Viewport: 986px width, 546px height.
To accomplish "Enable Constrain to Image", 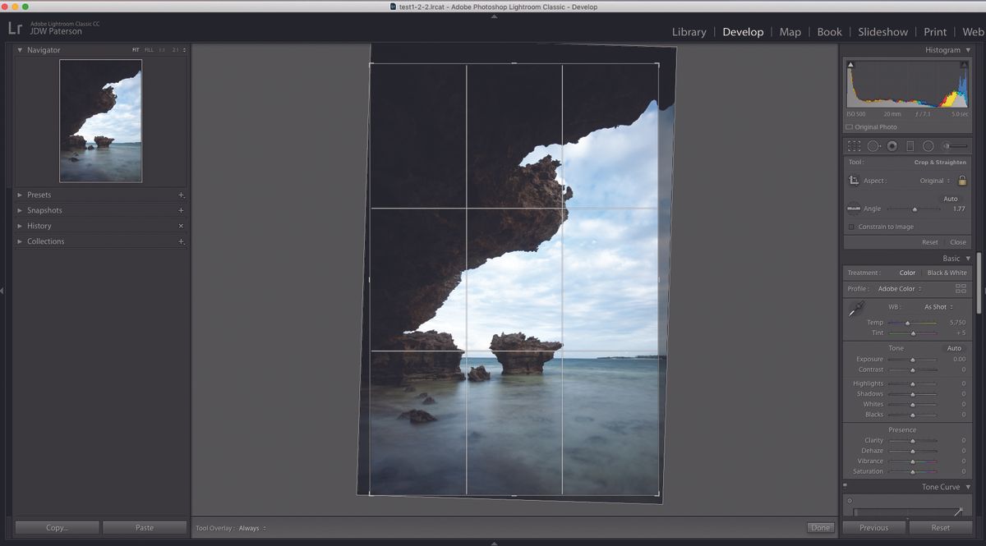I will (x=850, y=227).
